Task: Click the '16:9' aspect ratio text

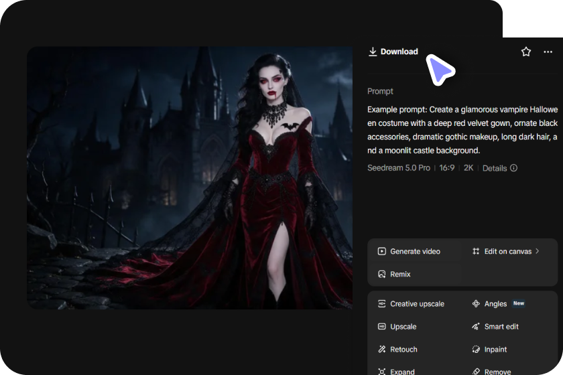Action: click(446, 168)
